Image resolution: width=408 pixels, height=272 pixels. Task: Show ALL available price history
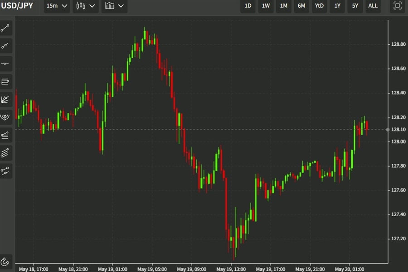(373, 6)
